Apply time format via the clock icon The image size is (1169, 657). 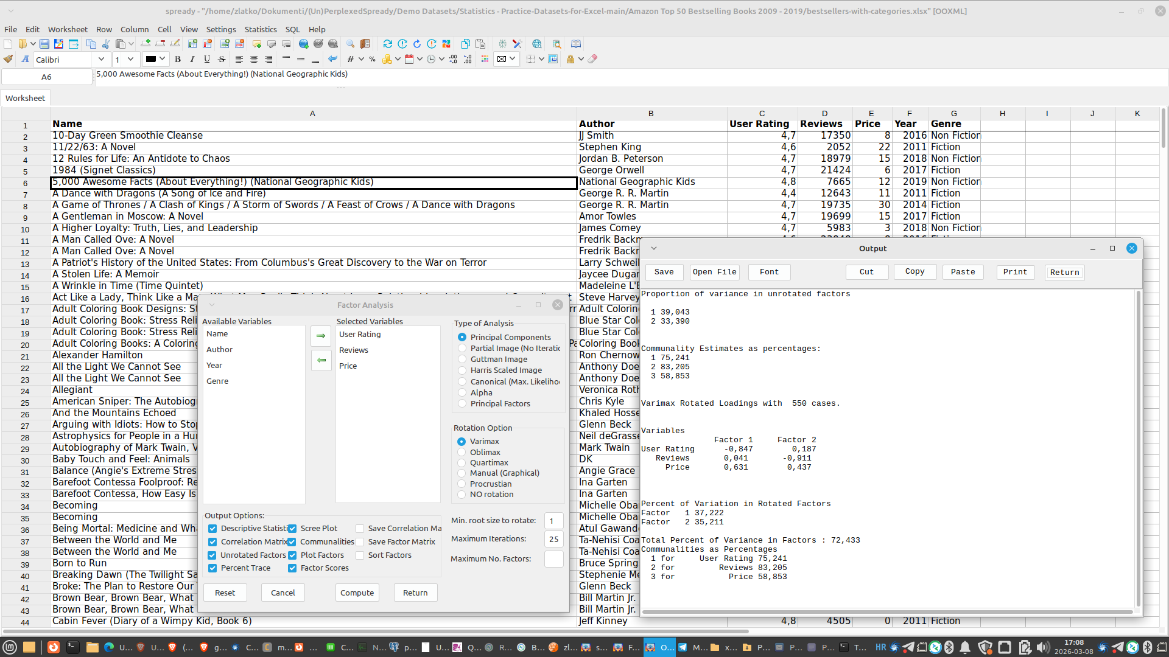[430, 59]
